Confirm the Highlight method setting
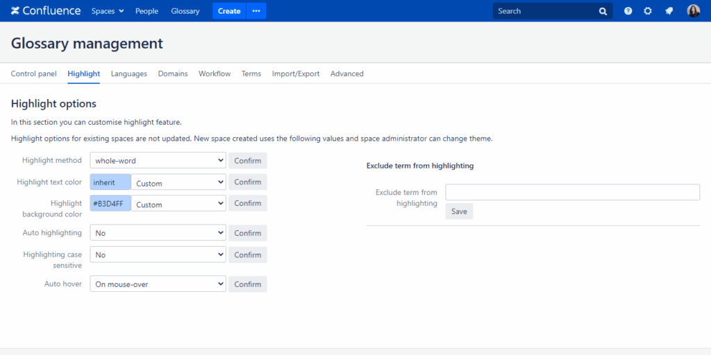 (x=248, y=161)
